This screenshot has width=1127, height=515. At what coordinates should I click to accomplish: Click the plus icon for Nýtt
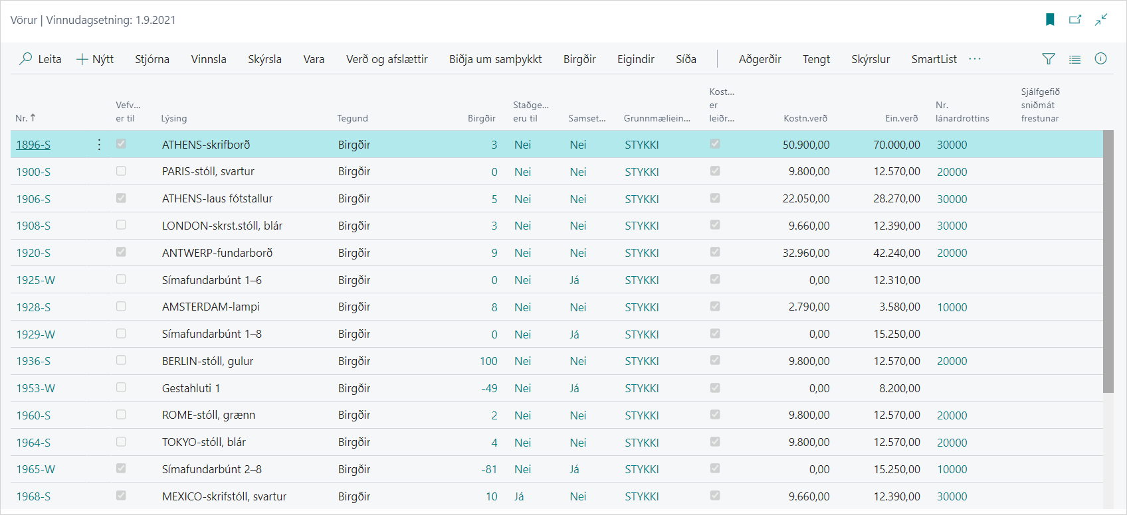82,59
